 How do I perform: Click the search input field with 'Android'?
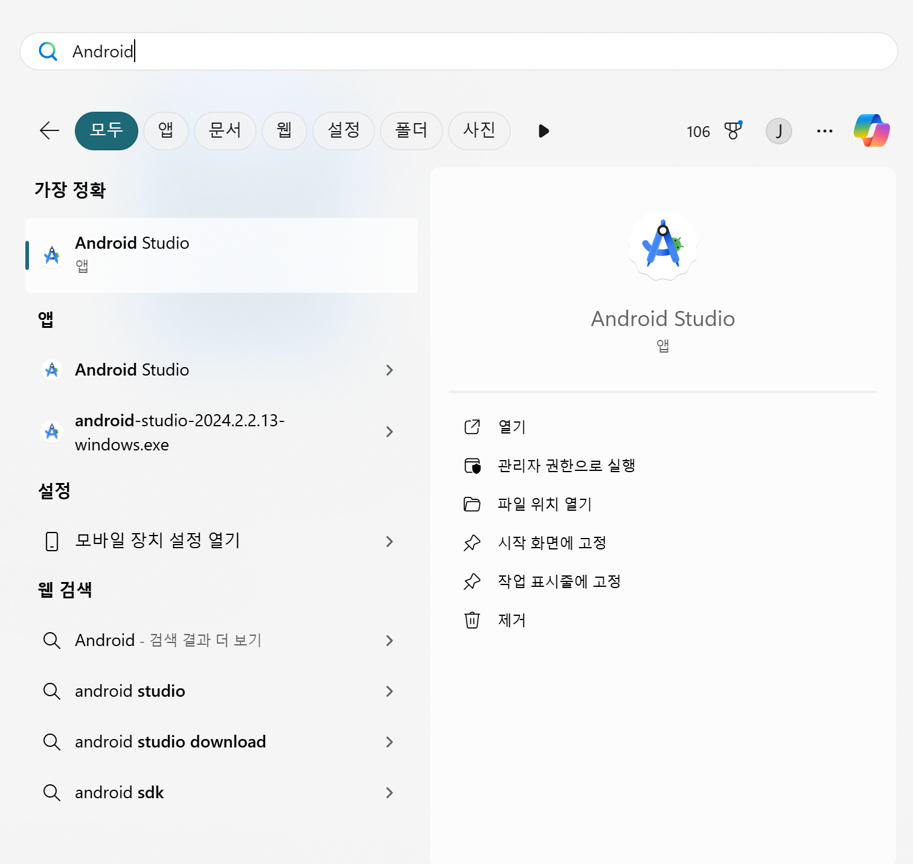tap(459, 51)
